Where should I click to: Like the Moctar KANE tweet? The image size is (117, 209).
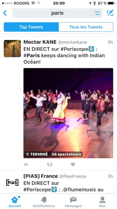[73, 164]
